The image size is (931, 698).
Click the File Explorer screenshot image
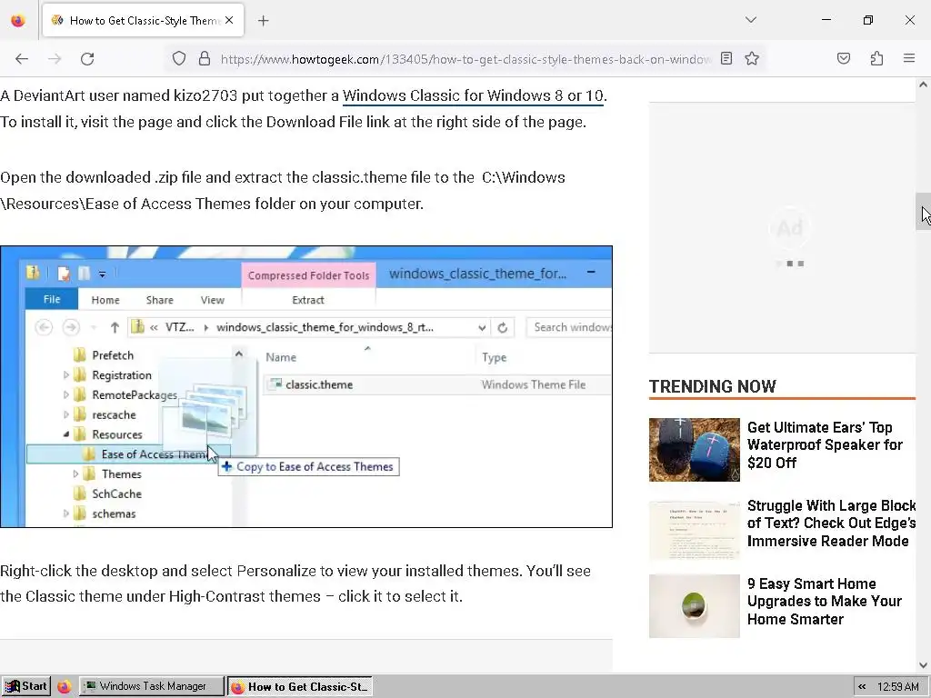point(306,386)
